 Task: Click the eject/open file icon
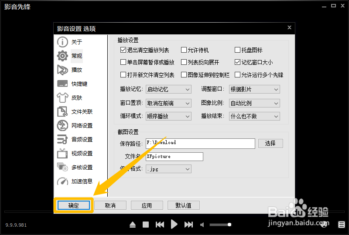coord(133,225)
